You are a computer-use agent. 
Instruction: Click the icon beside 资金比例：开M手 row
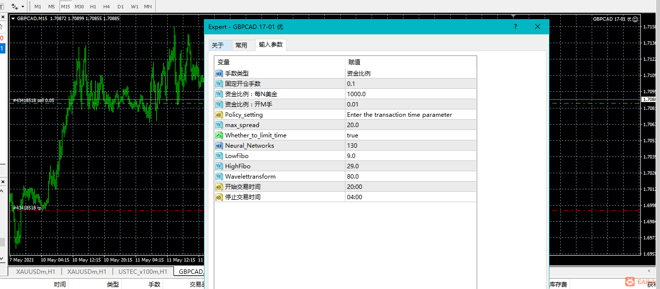pyautogui.click(x=219, y=105)
